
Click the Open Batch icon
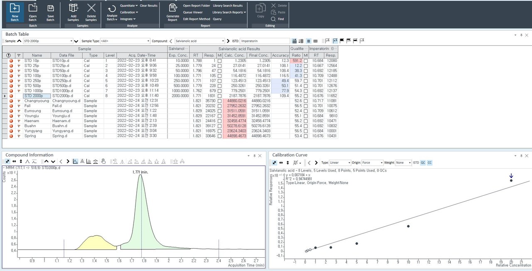pos(32,8)
